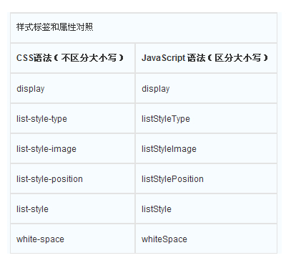Click 对照 at end of title
This screenshot has width=286, height=263.
pos(84,27)
